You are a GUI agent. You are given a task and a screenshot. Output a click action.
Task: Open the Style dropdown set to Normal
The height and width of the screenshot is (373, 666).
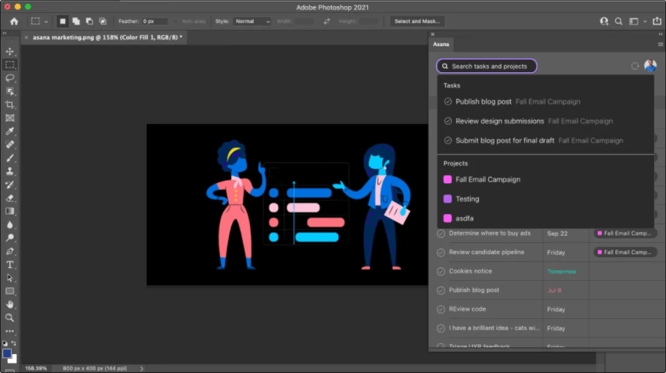(252, 22)
